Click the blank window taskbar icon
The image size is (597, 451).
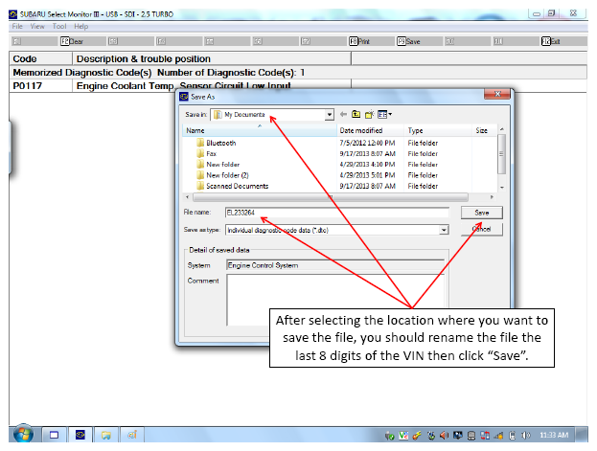pyautogui.click(x=54, y=435)
